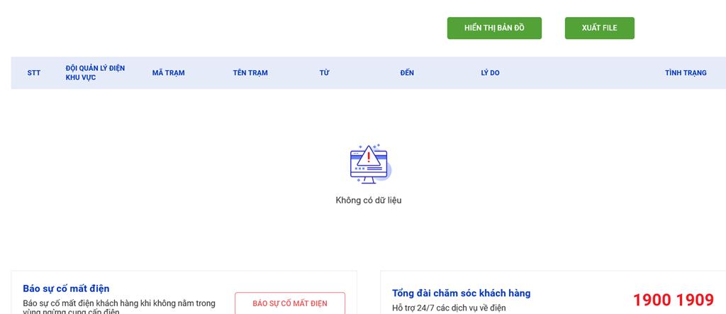Open the Báo sự cố mất điện heading
The height and width of the screenshot is (314, 726).
(x=66, y=288)
